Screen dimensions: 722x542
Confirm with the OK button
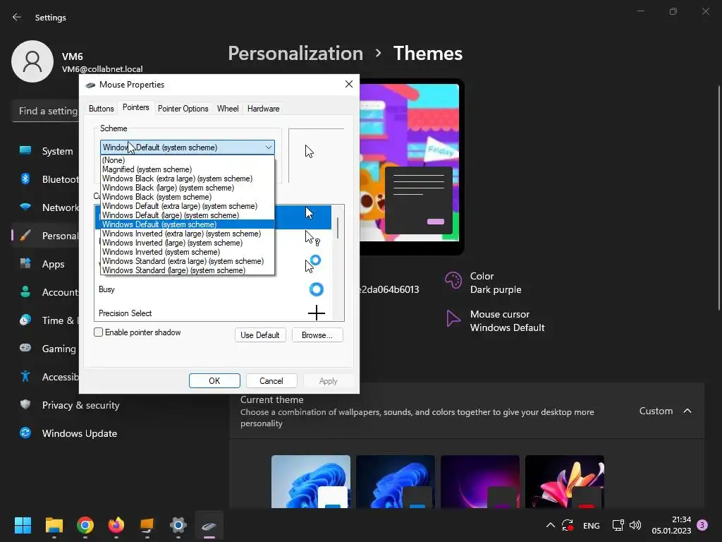tap(214, 381)
